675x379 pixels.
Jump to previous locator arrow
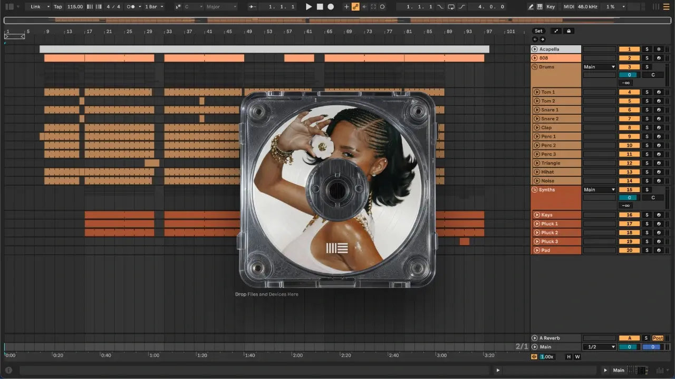[x=535, y=39]
